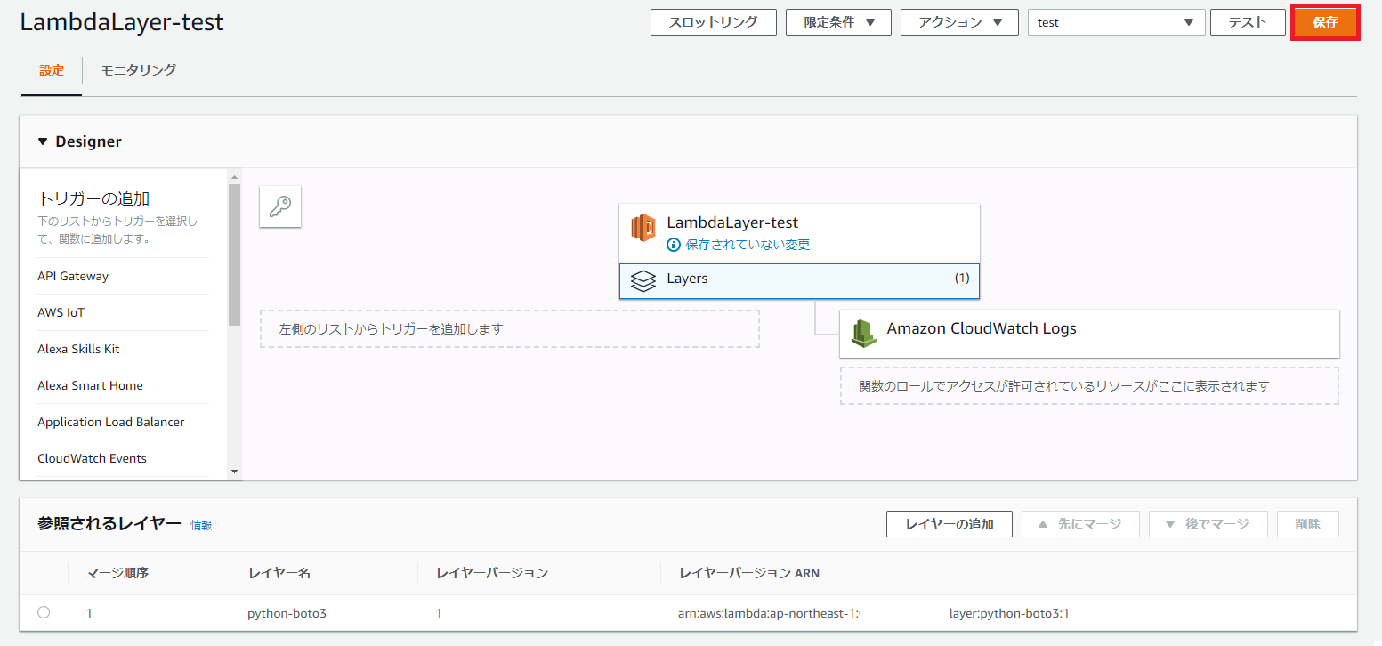The height and width of the screenshot is (646, 1382).
Task: Open the アクション dropdown
Action: point(959,22)
